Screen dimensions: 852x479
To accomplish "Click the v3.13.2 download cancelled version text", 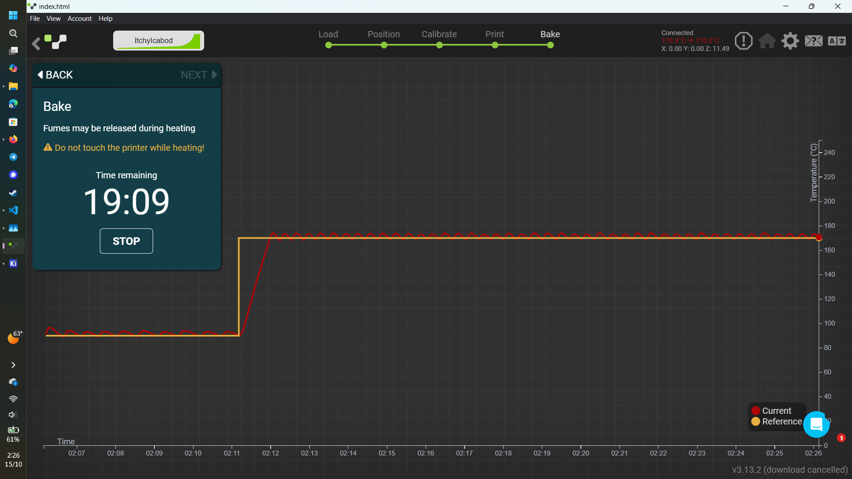I will pyautogui.click(x=790, y=470).
